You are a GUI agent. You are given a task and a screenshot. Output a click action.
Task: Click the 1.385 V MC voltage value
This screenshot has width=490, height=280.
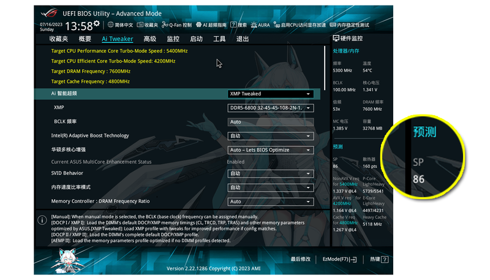(340, 129)
